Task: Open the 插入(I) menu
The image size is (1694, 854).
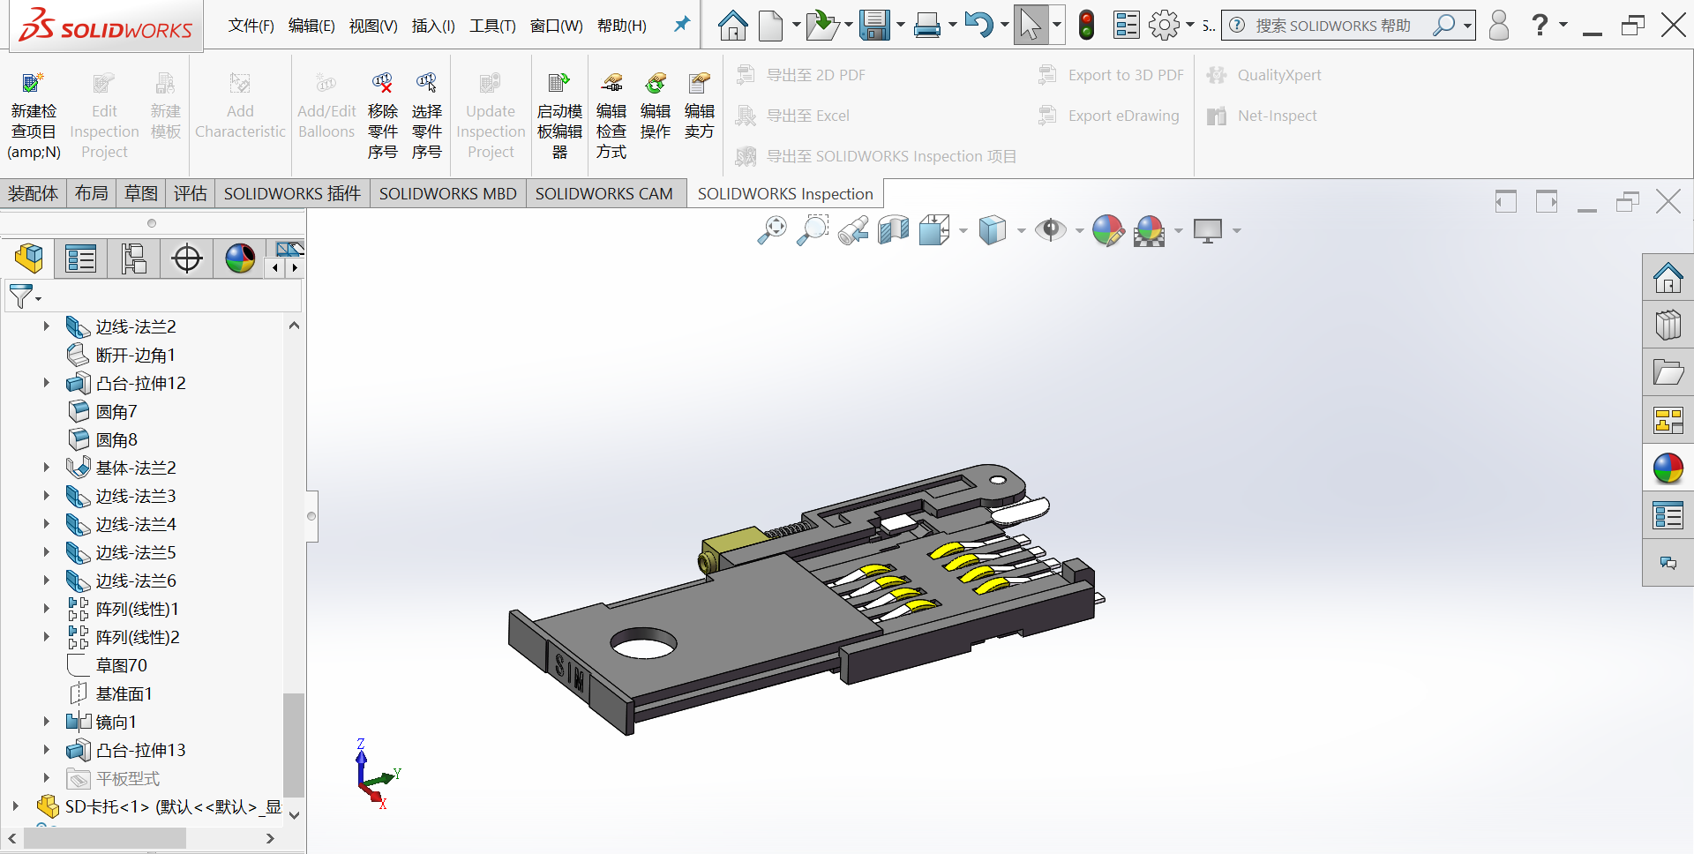Action: point(433,26)
